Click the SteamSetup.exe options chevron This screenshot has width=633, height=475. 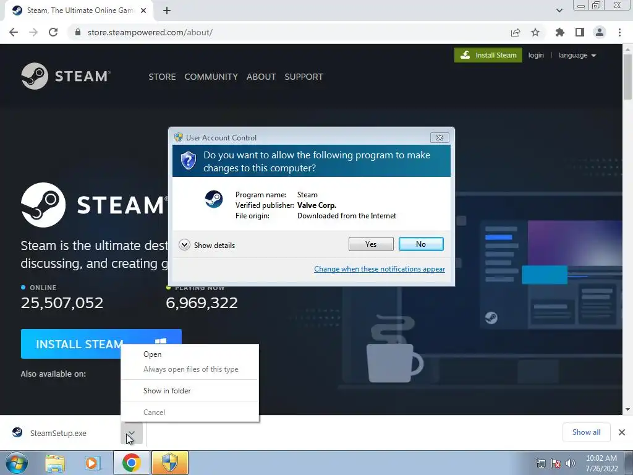131,433
